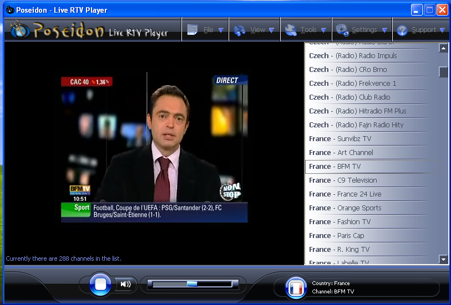Viewport: 451px width, 305px height.
Task: Click the Channel: BFM TV info label
Action: coord(333,292)
